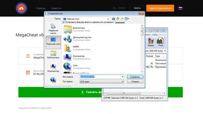Image resolution: width=203 pixels, height=114 pixels.
Task: Click the поиск search field in header
Action: pos(121,8)
